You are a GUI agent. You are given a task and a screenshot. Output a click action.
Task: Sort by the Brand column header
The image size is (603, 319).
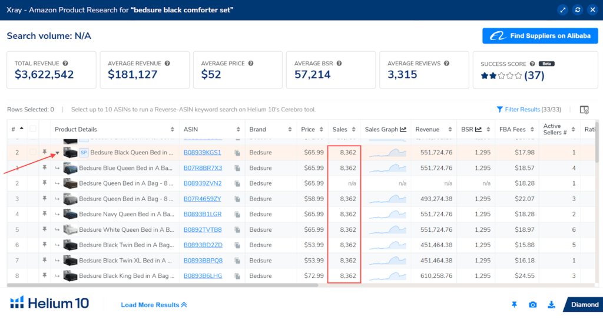click(258, 129)
